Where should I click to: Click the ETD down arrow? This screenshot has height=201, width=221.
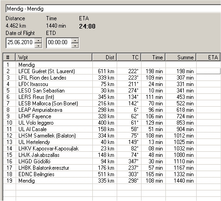pos(75,46)
